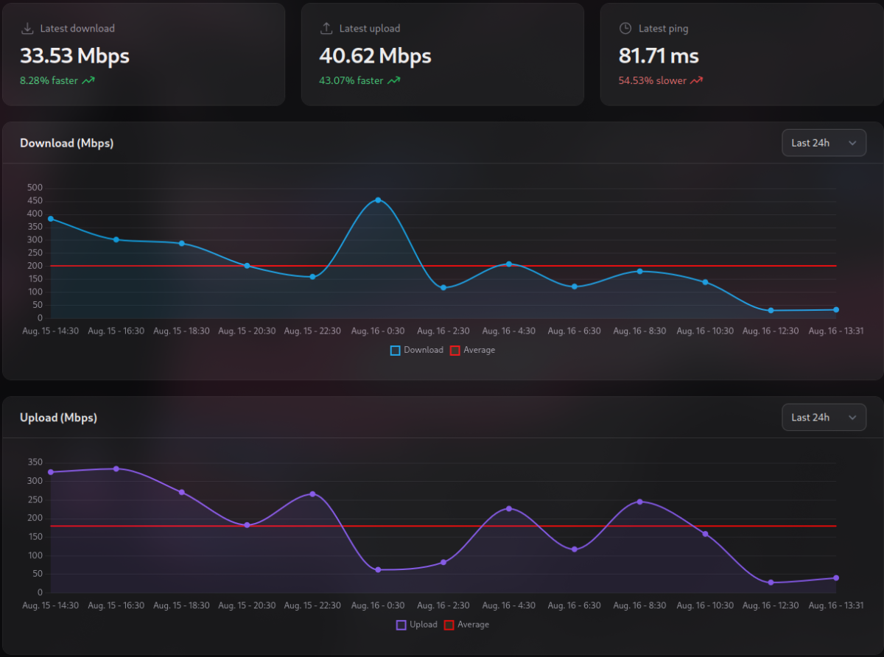This screenshot has width=884, height=657.
Task: Toggle the Upload series in the chart legend
Action: pyautogui.click(x=416, y=625)
